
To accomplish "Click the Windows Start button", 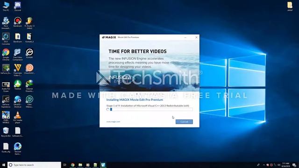I will [3, 165].
